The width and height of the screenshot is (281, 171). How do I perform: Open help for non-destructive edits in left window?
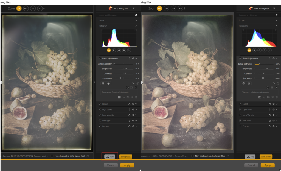[88, 156]
